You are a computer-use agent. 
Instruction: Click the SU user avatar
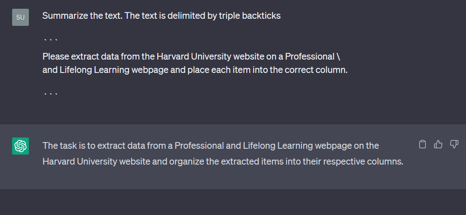pyautogui.click(x=20, y=17)
